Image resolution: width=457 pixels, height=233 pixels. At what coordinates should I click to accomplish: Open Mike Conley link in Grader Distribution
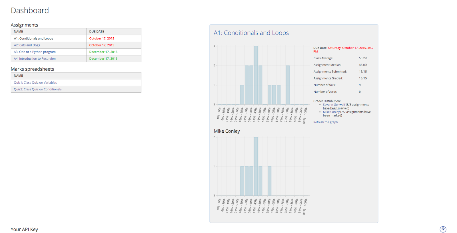(x=331, y=112)
